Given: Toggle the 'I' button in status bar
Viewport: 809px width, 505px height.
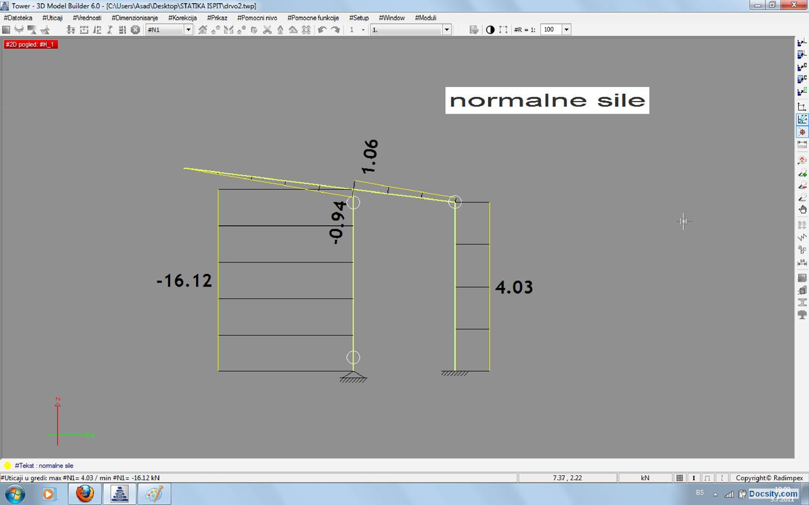Looking at the screenshot, I should tap(694, 478).
